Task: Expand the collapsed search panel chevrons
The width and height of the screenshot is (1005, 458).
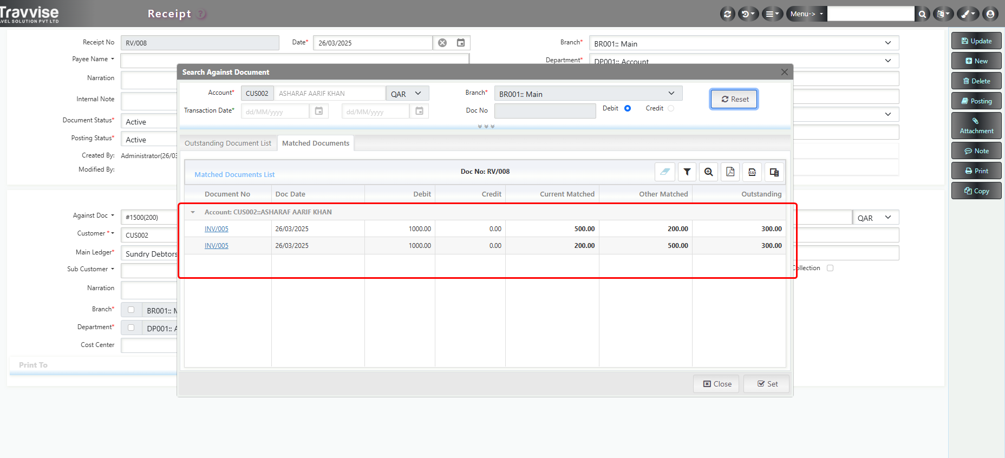Action: pos(486,127)
